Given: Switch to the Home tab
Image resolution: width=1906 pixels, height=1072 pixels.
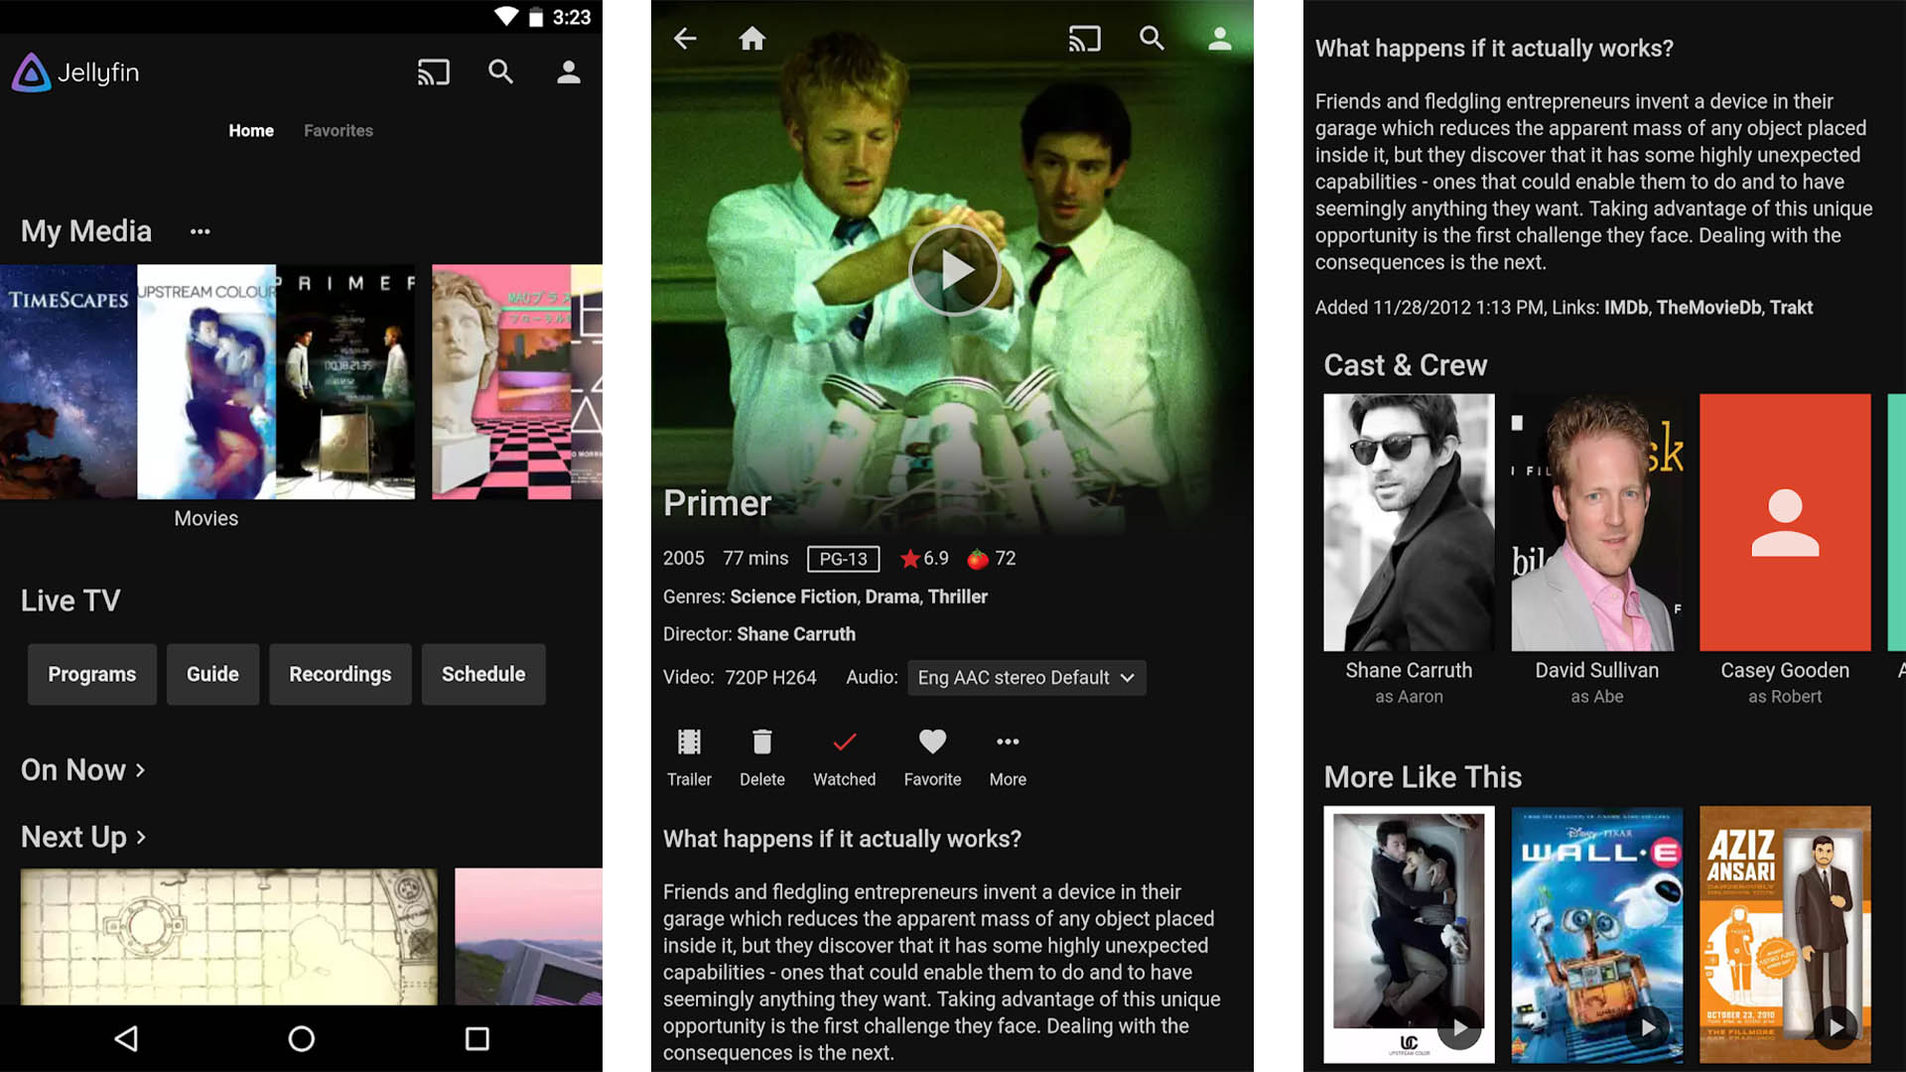Looking at the screenshot, I should [250, 130].
